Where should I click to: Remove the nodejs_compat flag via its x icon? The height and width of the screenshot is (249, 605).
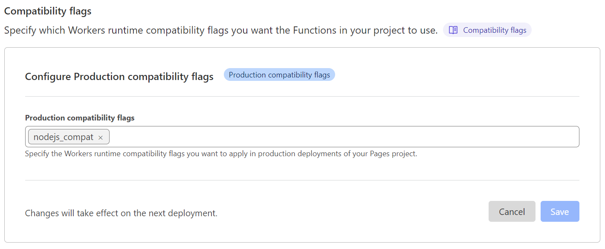(100, 137)
